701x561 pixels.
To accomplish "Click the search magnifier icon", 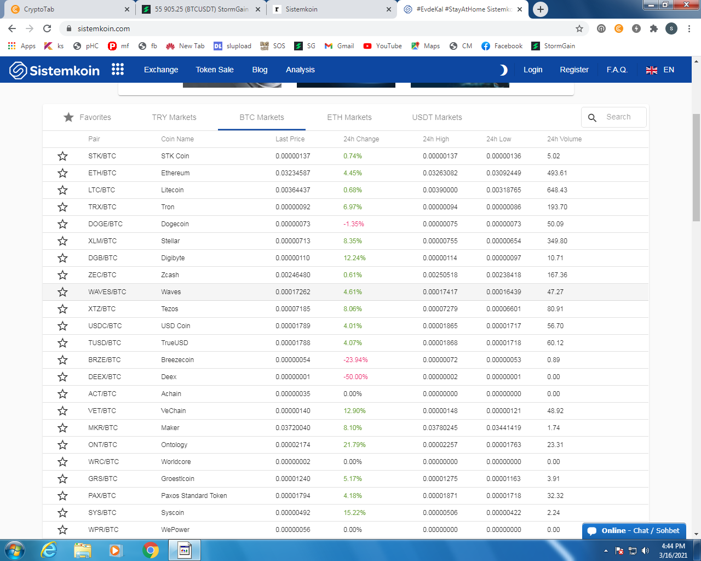I will 592,117.
